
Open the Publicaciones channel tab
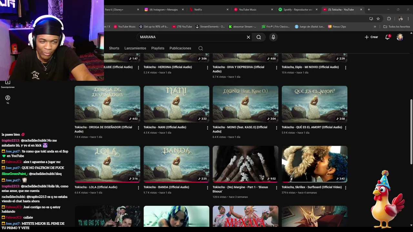pos(180,48)
